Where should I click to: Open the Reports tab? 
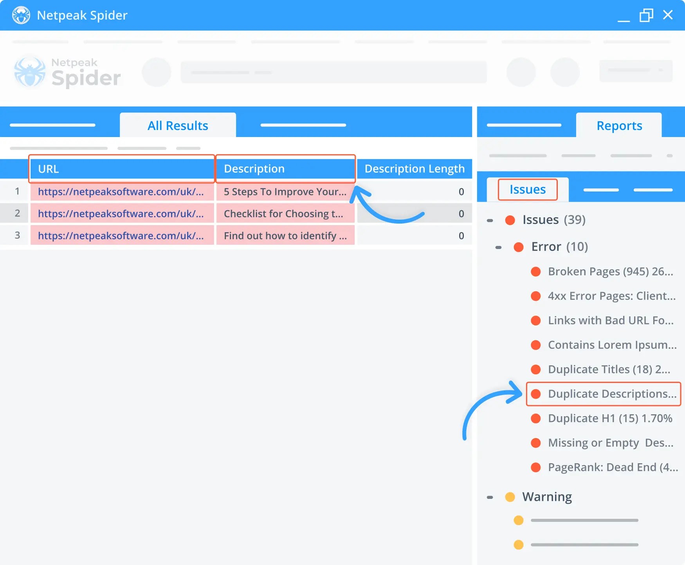coord(619,125)
